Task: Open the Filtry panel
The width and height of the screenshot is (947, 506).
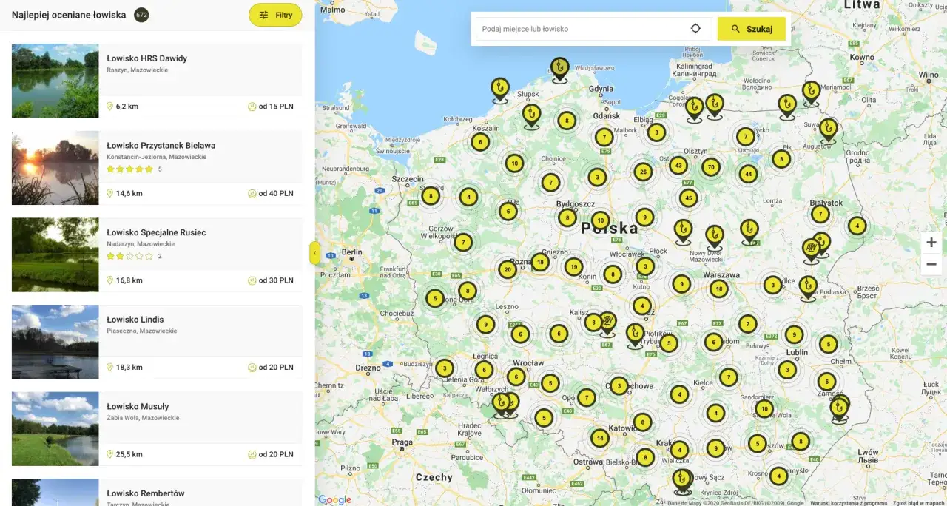Action: 275,15
